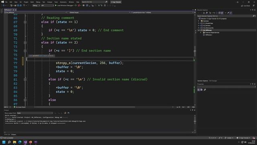Expand the 03_MemoryUtils project
Image resolution: width=257 pixels, height=145 pixels.
(x=198, y=28)
